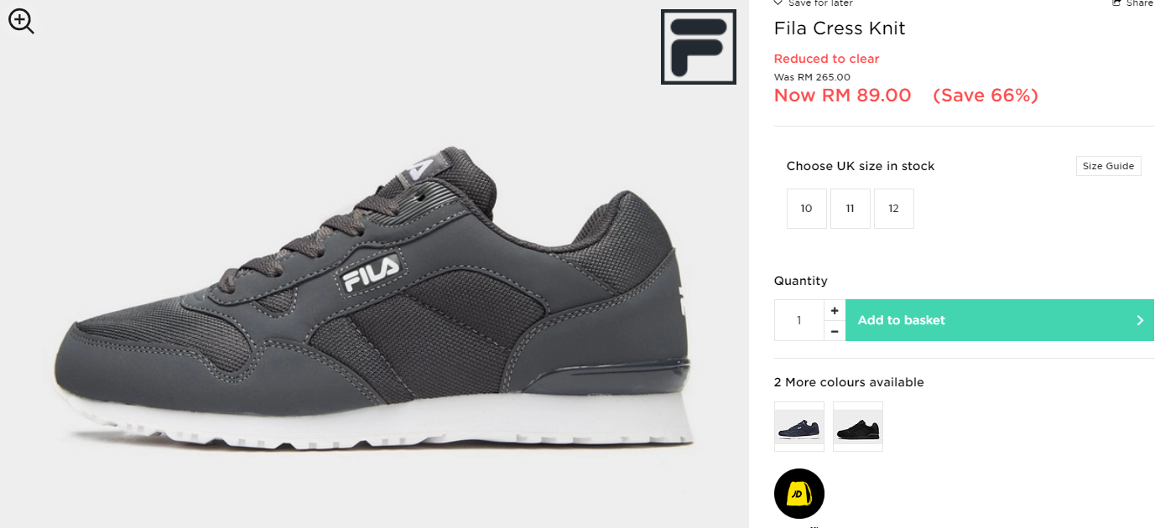
Task: Click the Fila Cress Knit product title
Action: click(x=840, y=28)
